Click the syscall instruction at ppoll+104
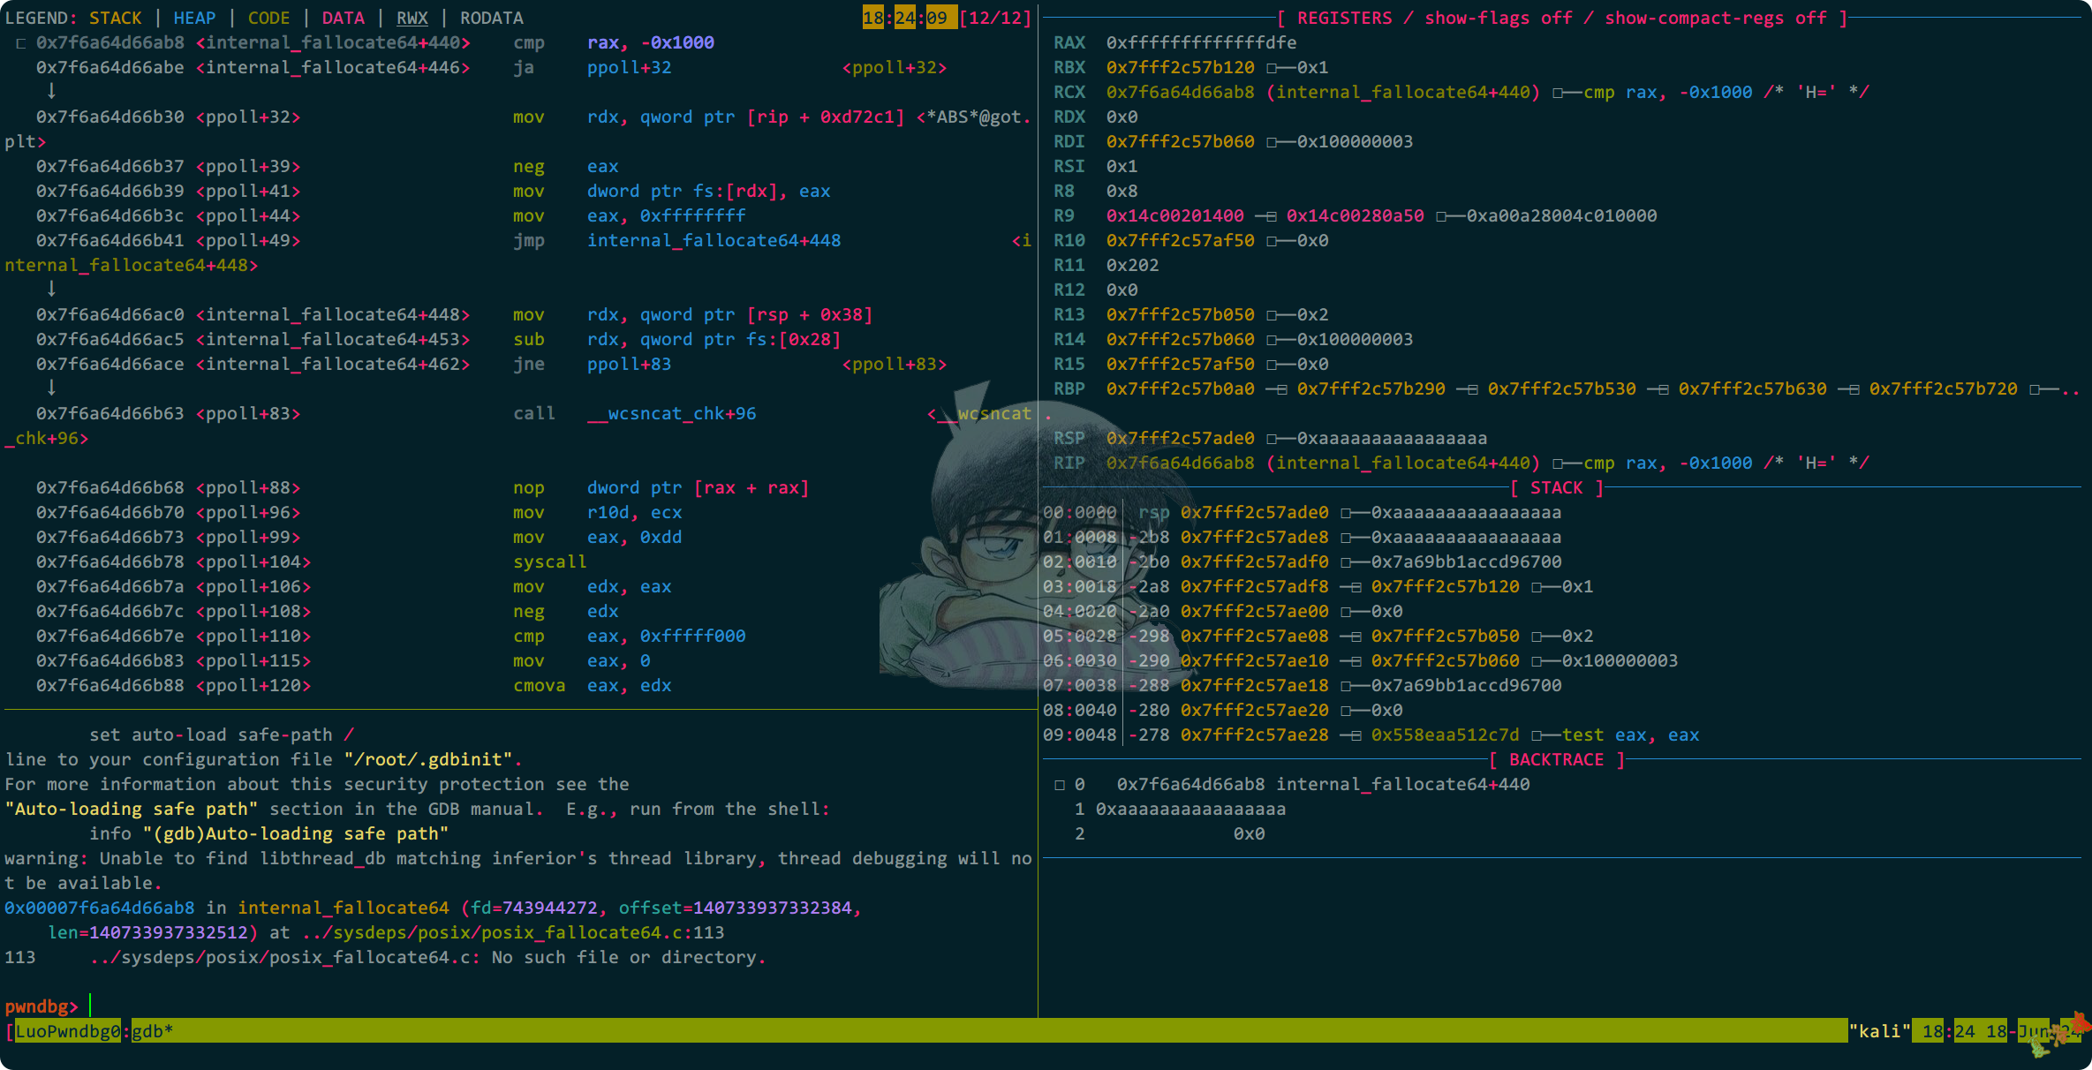This screenshot has height=1070, width=2092. pyautogui.click(x=549, y=561)
